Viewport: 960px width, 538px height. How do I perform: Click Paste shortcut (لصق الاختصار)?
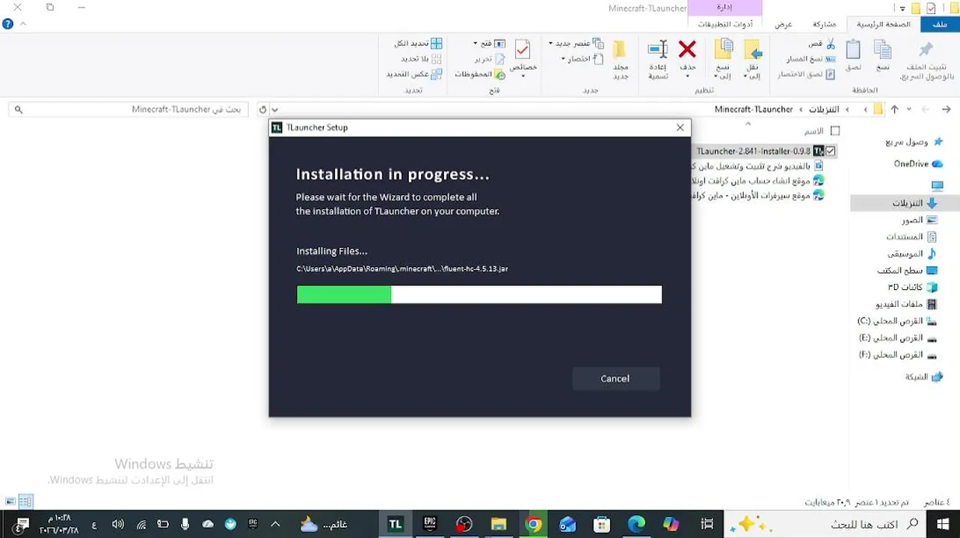(x=806, y=74)
